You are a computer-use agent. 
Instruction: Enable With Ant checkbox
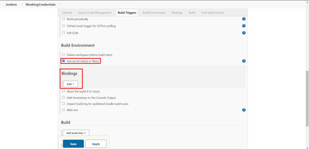(x=63, y=110)
